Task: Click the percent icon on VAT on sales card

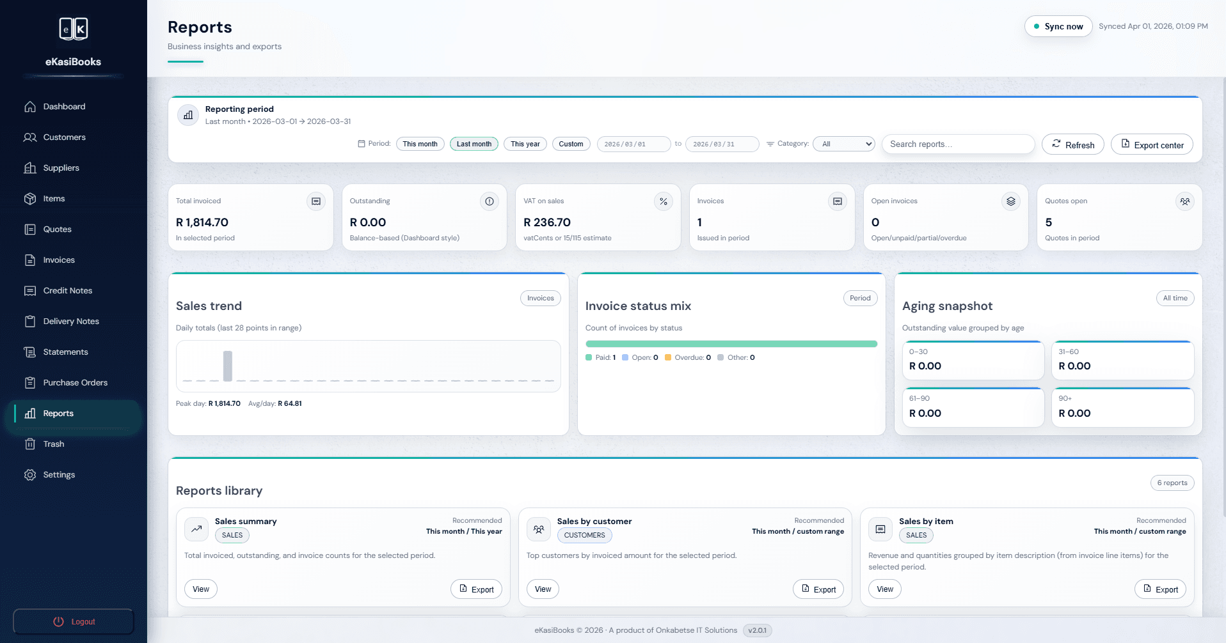Action: [663, 201]
